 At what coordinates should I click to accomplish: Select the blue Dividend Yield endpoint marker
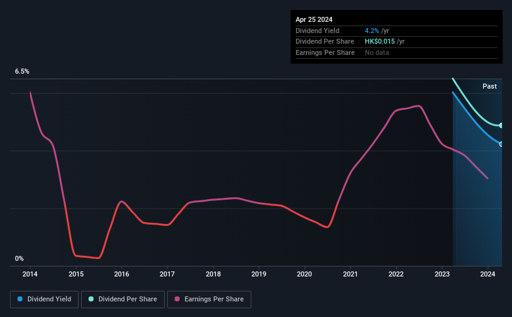click(x=501, y=144)
